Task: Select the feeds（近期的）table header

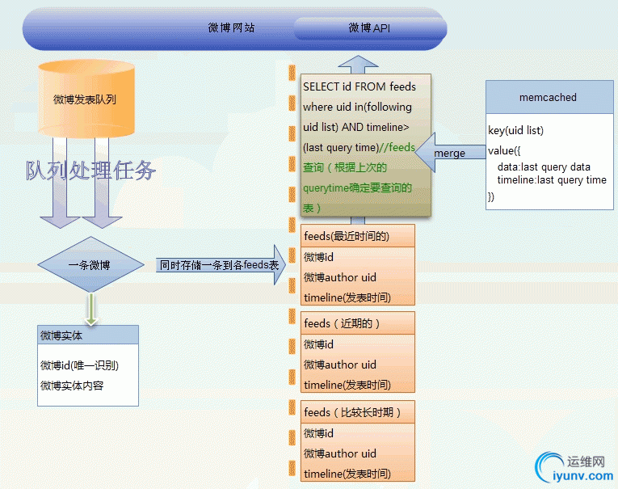Action: (x=358, y=323)
